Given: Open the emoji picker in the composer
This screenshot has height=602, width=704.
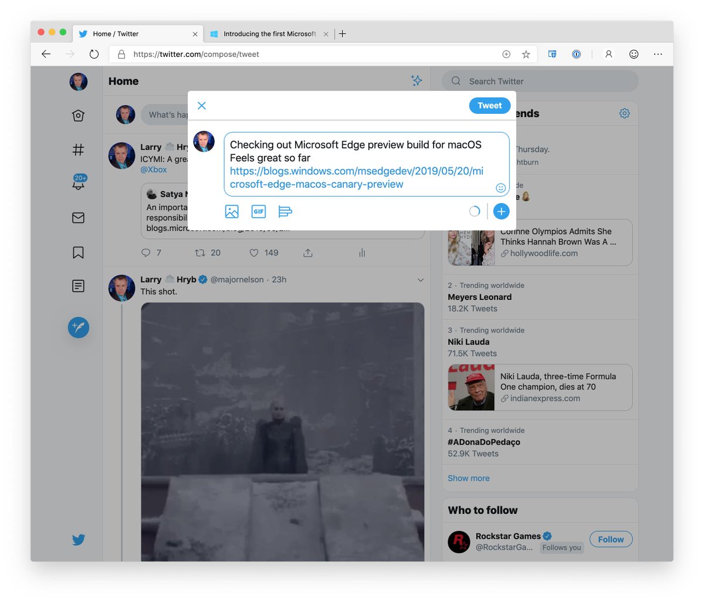Looking at the screenshot, I should [x=500, y=188].
